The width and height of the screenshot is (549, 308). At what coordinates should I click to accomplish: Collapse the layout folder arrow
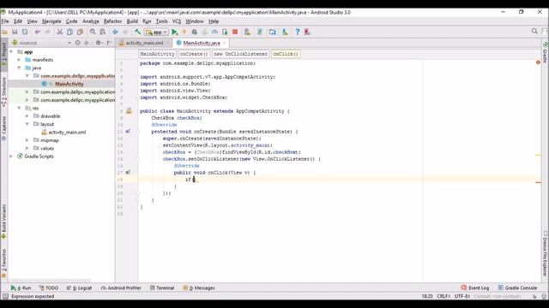coord(27,124)
